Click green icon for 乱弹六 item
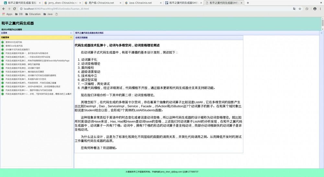The height and width of the screenshot is (177, 324). pos(3,72)
